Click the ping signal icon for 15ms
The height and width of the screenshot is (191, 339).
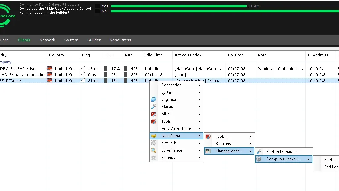coord(83,69)
